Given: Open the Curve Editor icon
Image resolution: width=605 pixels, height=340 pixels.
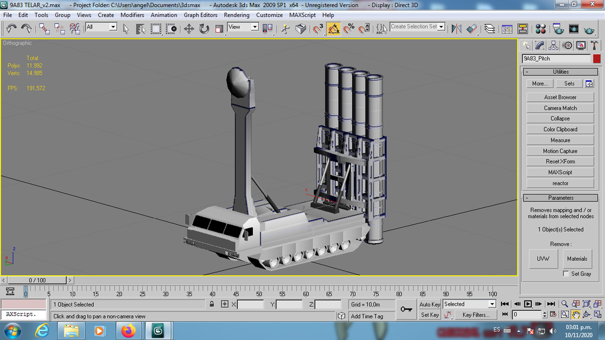Looking at the screenshot, I should point(507,28).
